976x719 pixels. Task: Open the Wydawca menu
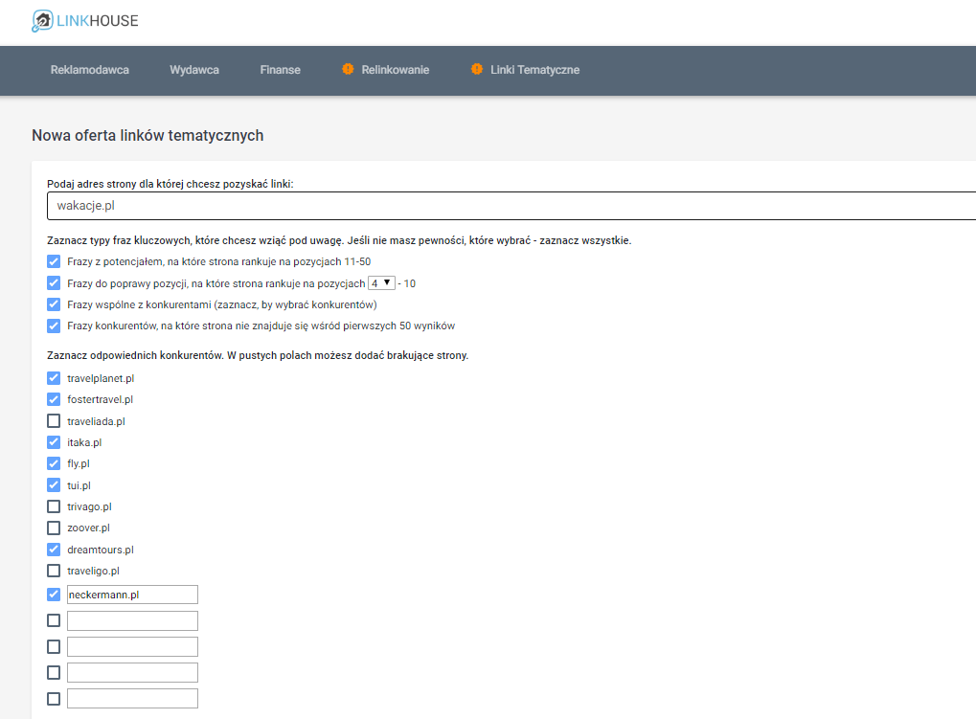(194, 70)
